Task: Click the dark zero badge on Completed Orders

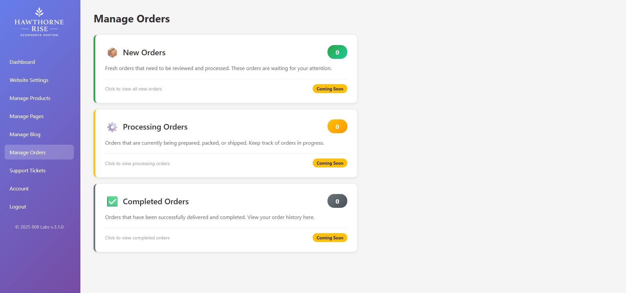Action: (x=337, y=201)
